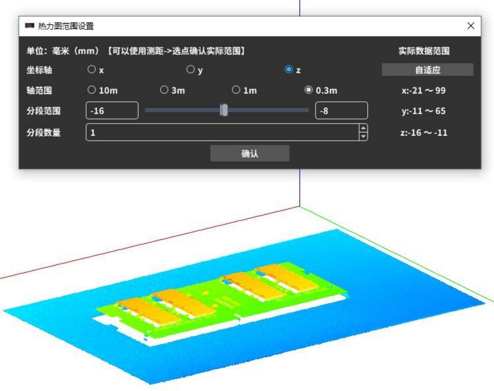
Task: Pick the 0.3m axis range option
Action: pyautogui.click(x=308, y=90)
